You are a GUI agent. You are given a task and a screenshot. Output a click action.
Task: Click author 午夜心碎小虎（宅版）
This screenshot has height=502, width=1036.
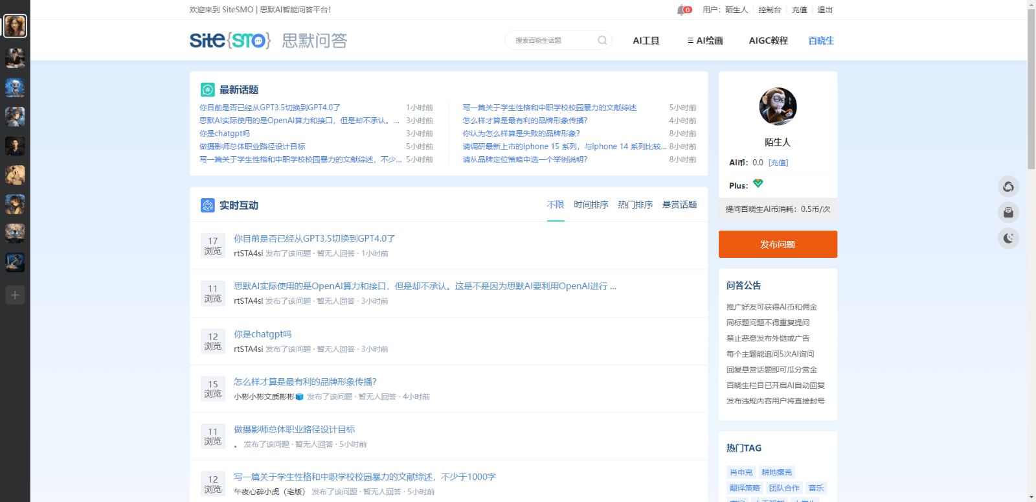tap(269, 492)
